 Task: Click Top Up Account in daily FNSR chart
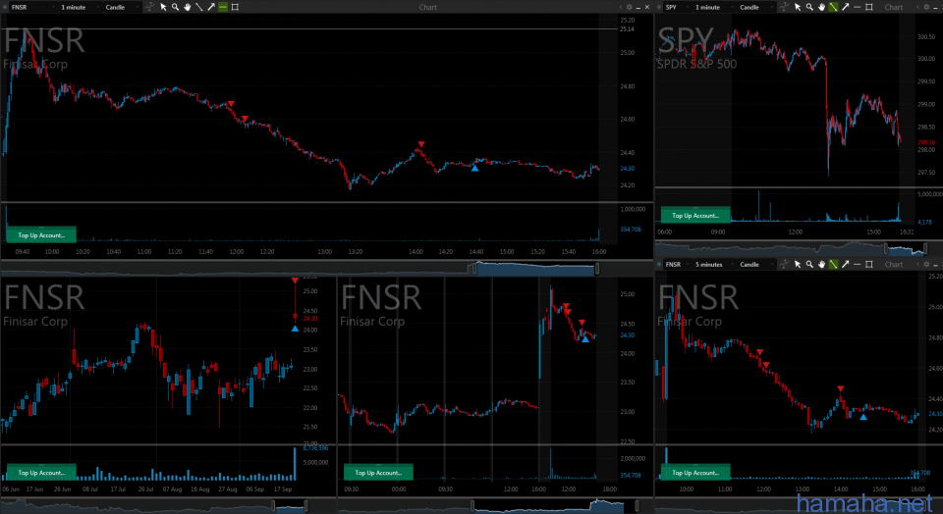pyautogui.click(x=41, y=473)
